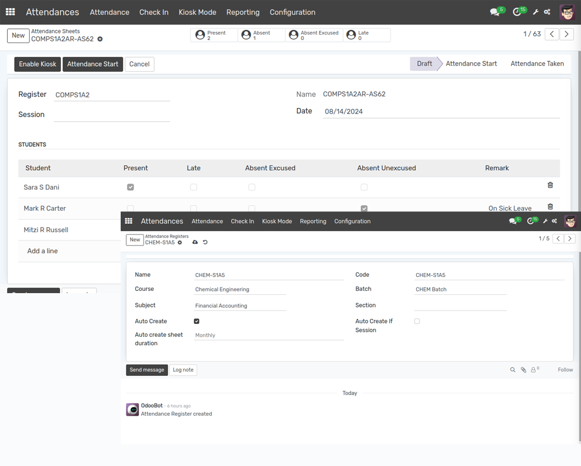Open the activities clock icon showing 15
Image resolution: width=581 pixels, height=466 pixels.
point(517,12)
